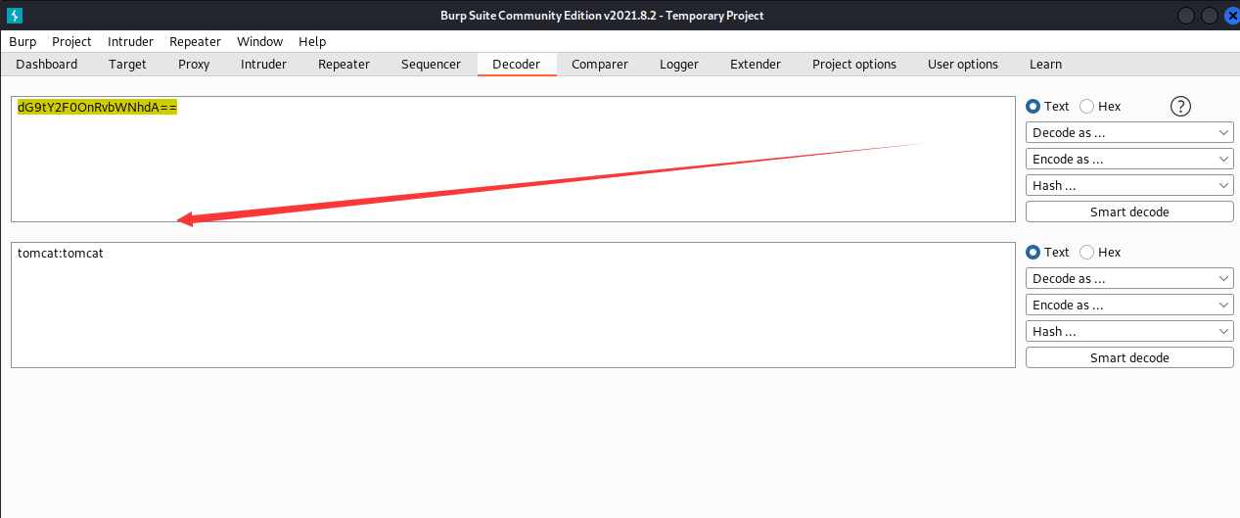Viewport: 1240px width, 518px height.
Task: Switch to the Extender tab
Action: point(756,64)
